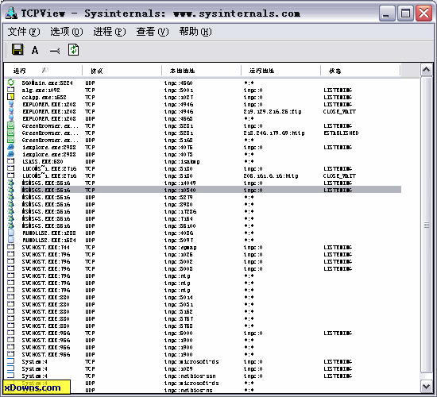Maximize the TCPView window
The image size is (437, 397).
click(x=405, y=13)
